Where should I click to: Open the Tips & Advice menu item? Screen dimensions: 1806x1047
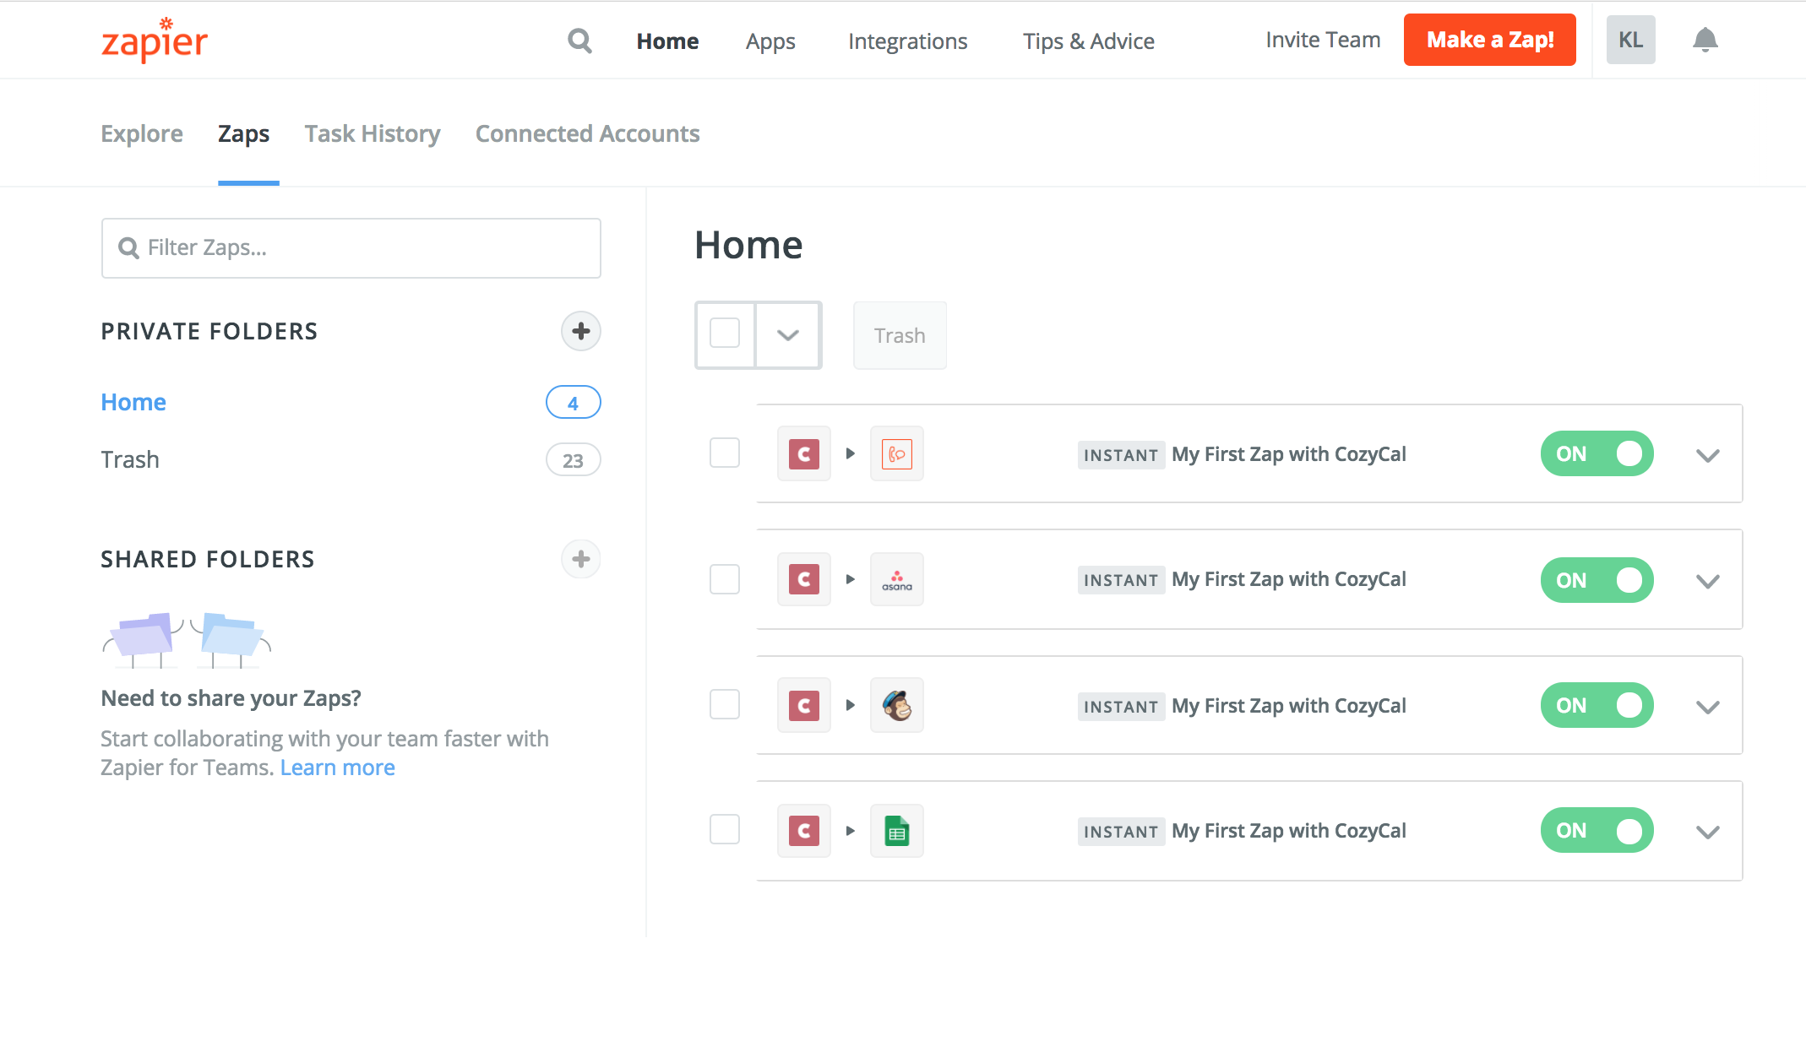1089,41
